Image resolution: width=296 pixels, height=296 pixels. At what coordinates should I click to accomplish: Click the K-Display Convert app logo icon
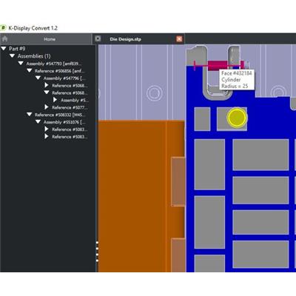(x=3, y=28)
